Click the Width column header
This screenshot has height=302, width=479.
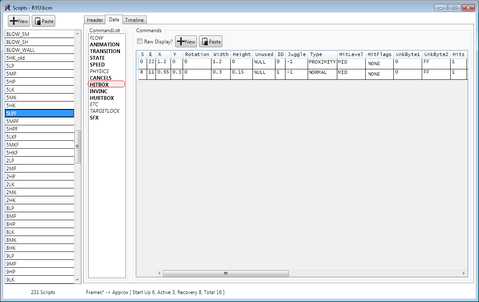coord(221,54)
